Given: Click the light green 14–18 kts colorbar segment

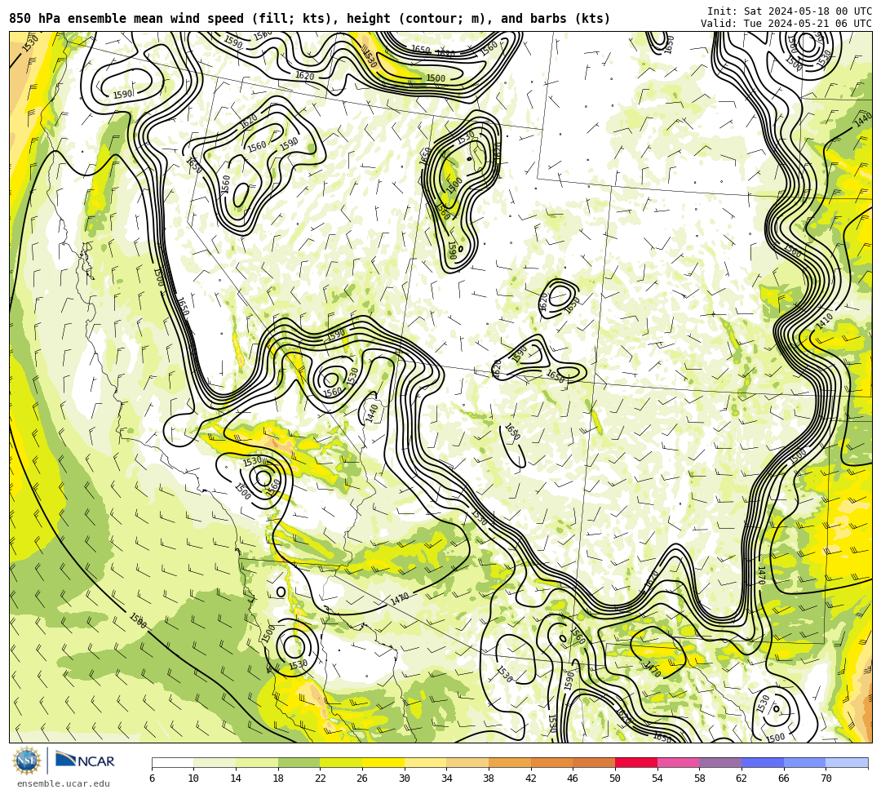Looking at the screenshot, I should click(x=257, y=762).
